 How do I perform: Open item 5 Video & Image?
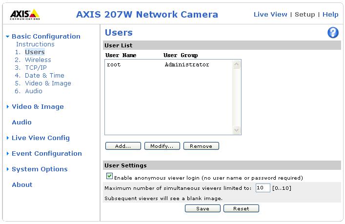(x=48, y=83)
